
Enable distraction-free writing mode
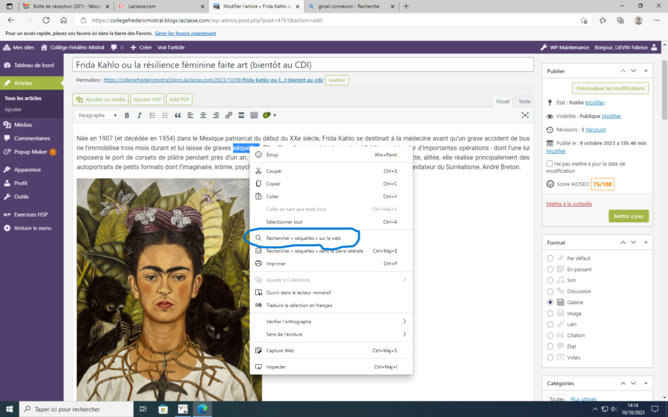(525, 115)
